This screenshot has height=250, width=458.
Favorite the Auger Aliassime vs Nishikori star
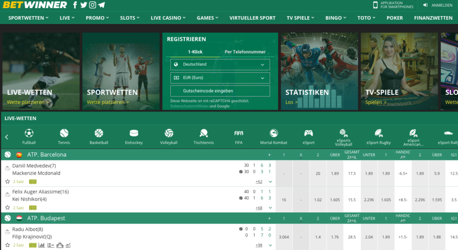click(8, 208)
